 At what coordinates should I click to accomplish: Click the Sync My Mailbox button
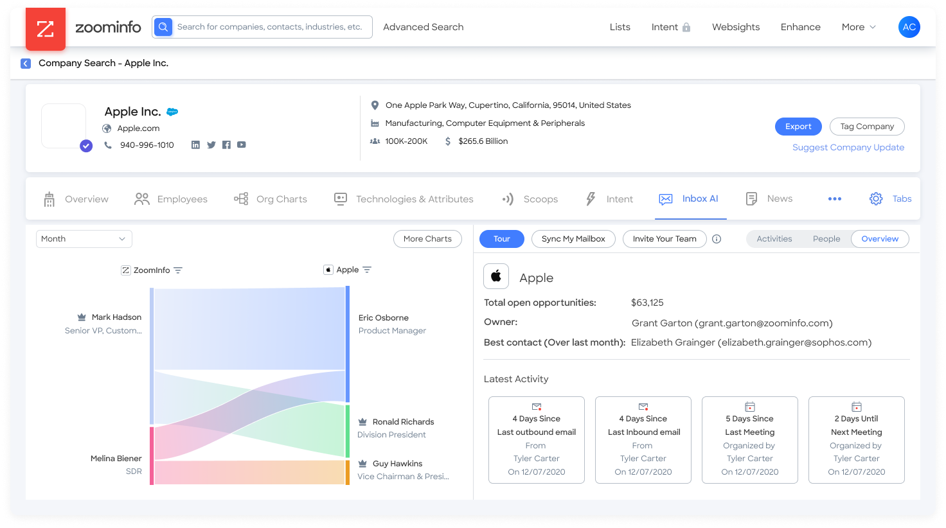(x=573, y=239)
